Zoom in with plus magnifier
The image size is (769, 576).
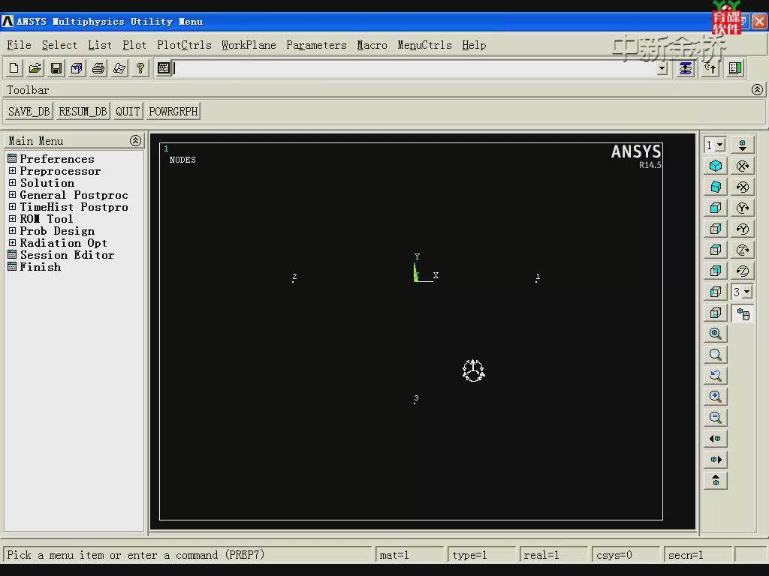pyautogui.click(x=716, y=397)
